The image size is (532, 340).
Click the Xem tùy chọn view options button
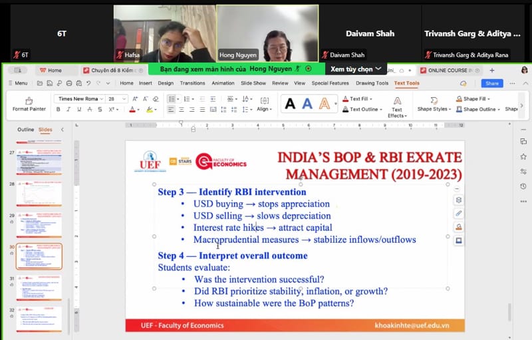(x=356, y=69)
